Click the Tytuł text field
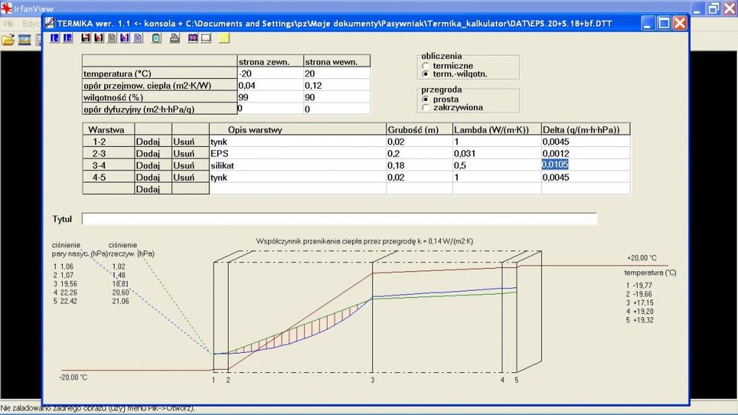738x415 pixels. [339, 219]
